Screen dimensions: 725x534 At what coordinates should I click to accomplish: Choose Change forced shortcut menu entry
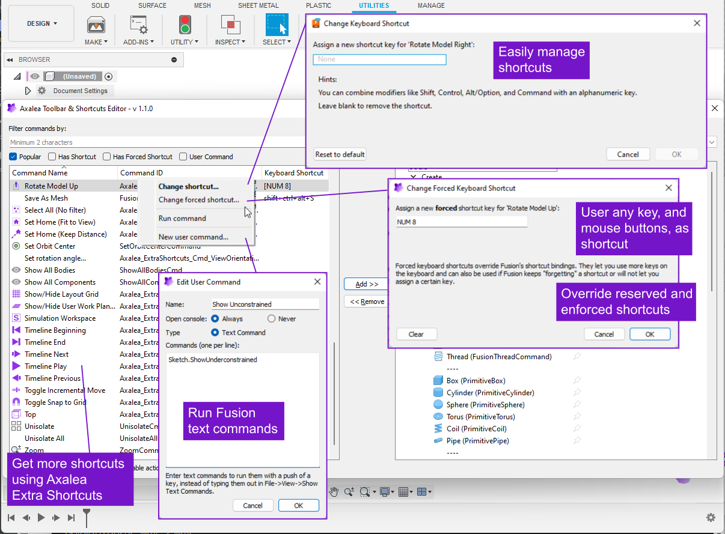click(x=198, y=200)
